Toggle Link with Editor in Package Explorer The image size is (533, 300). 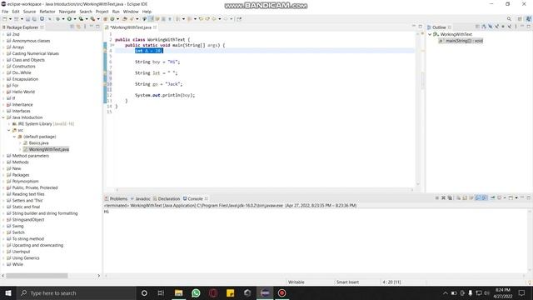(x=78, y=27)
